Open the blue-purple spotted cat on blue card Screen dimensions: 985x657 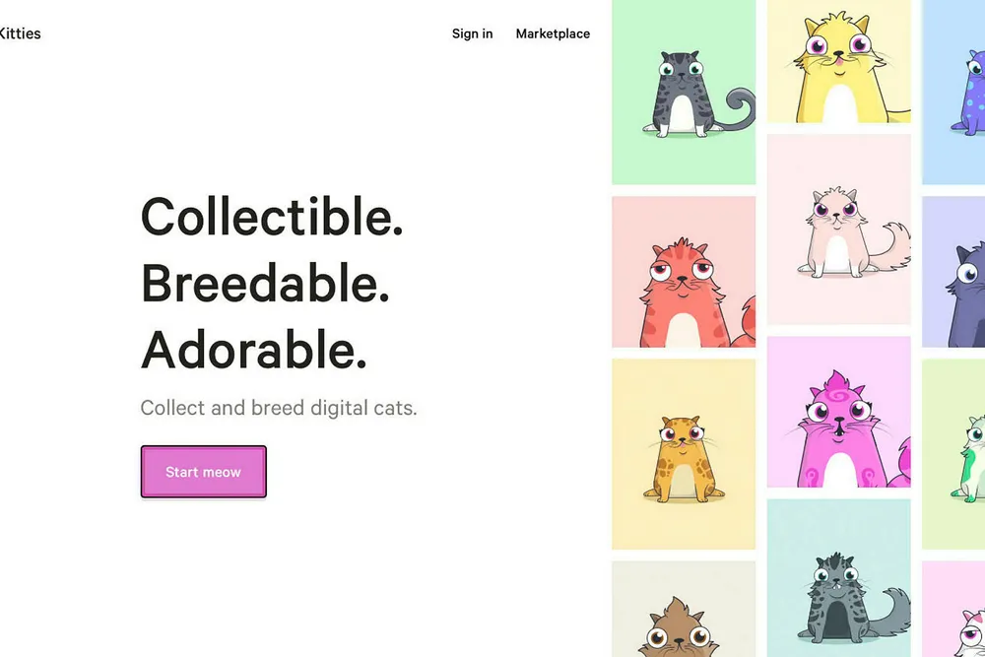[x=953, y=92]
